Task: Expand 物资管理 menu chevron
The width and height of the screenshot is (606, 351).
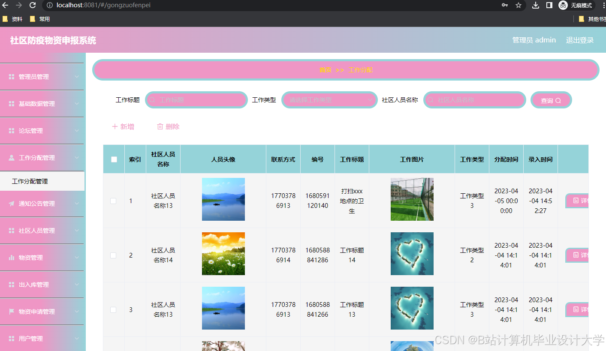Action: (77, 258)
